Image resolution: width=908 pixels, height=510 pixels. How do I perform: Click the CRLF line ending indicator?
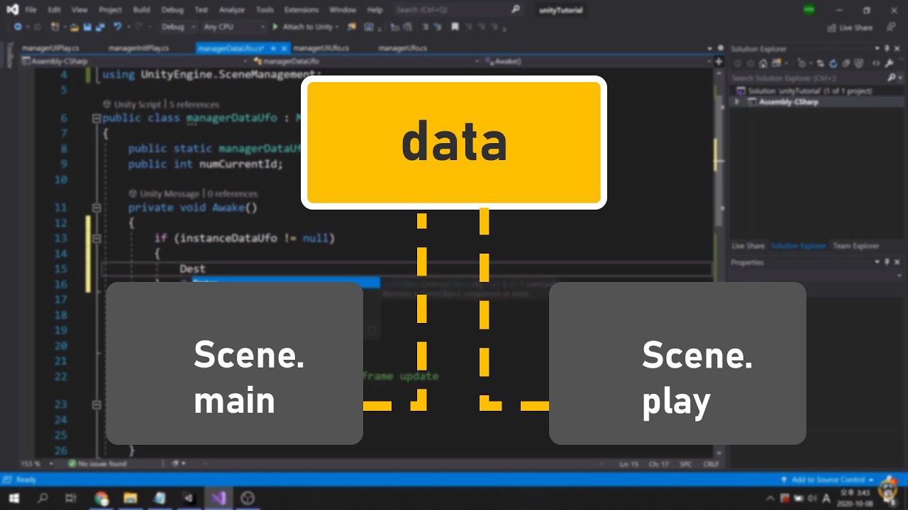click(710, 464)
